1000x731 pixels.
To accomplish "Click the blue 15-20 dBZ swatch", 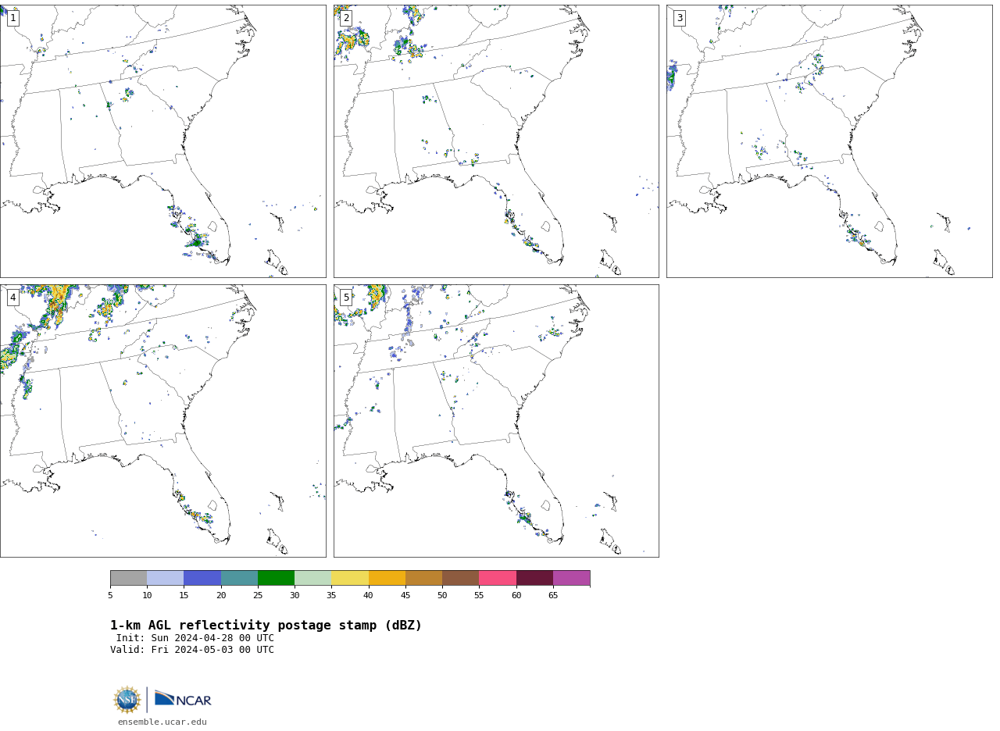I will pyautogui.click(x=202, y=578).
